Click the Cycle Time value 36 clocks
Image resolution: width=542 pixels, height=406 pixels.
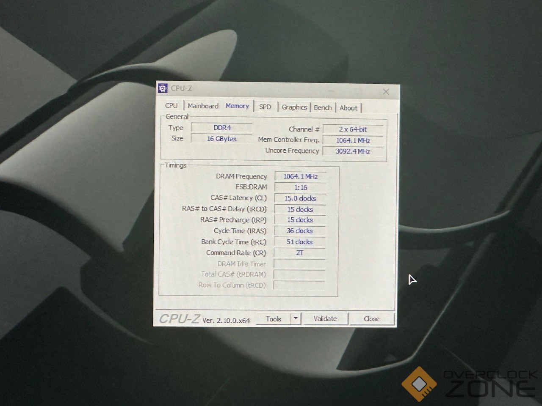(300, 230)
